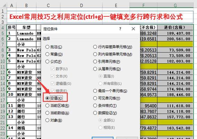Choose the 数据验证(V) radio option
The height and width of the screenshot is (139, 197).
105,113
